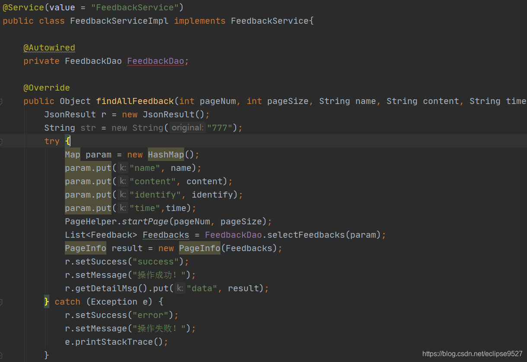This screenshot has height=362, width=527.
Task: Click the Map type before param
Action: pyautogui.click(x=73, y=154)
